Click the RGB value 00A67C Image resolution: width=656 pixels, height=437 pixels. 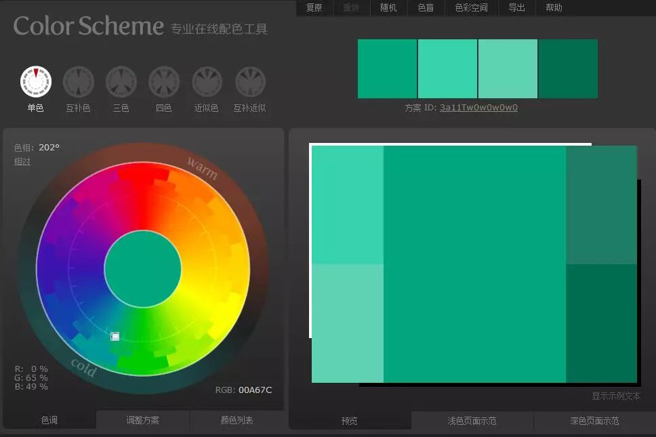pyautogui.click(x=255, y=390)
